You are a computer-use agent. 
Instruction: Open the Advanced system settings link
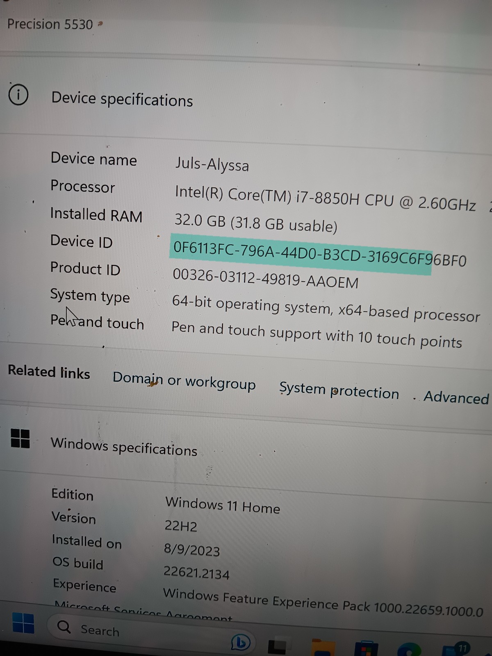coord(456,397)
